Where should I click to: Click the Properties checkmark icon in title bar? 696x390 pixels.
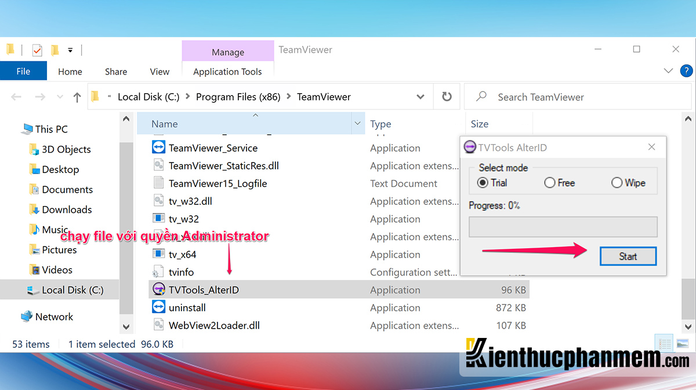click(37, 50)
